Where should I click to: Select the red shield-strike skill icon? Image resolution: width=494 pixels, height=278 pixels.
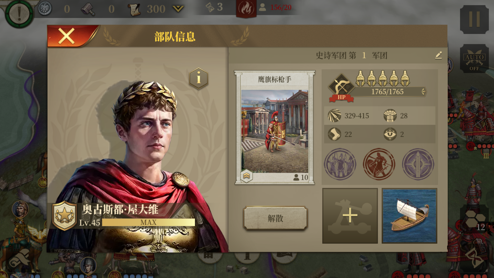click(x=379, y=164)
